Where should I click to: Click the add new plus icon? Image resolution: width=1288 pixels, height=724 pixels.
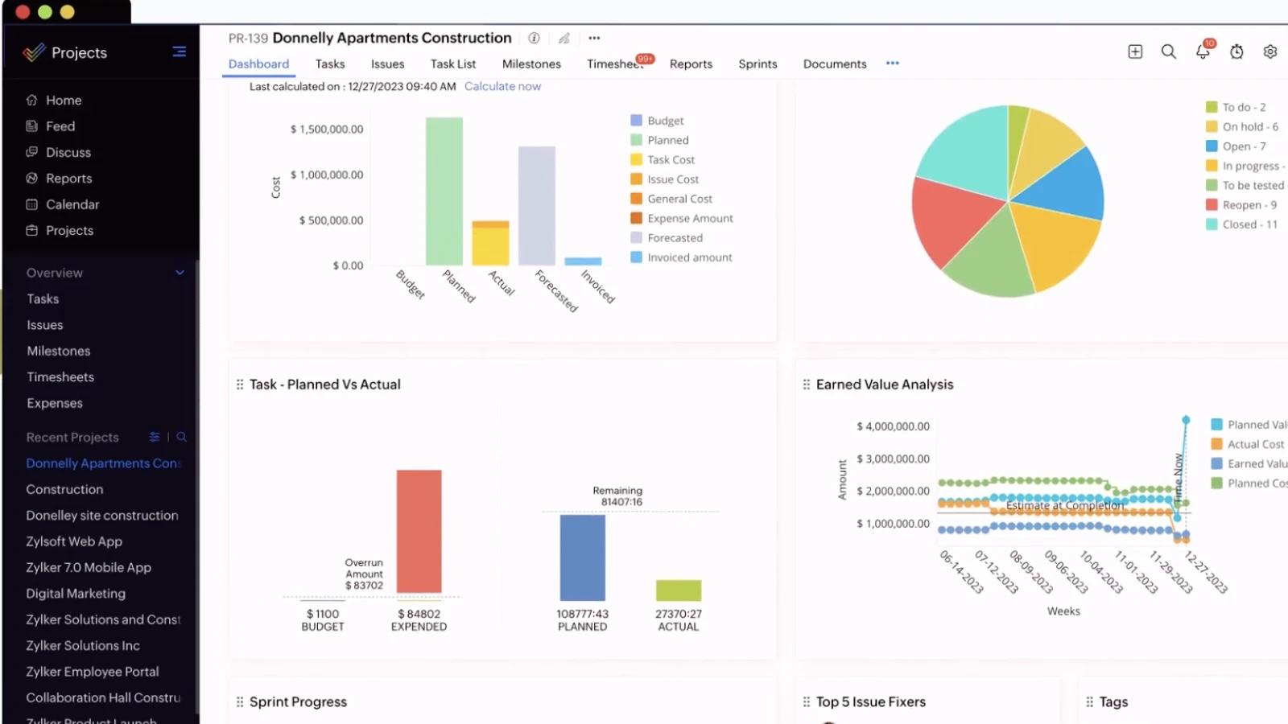pos(1135,51)
